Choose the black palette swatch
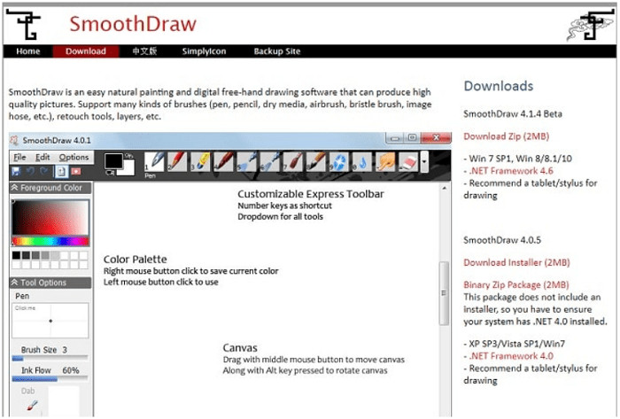Image resolution: width=620 pixels, height=419 pixels. click(x=16, y=255)
